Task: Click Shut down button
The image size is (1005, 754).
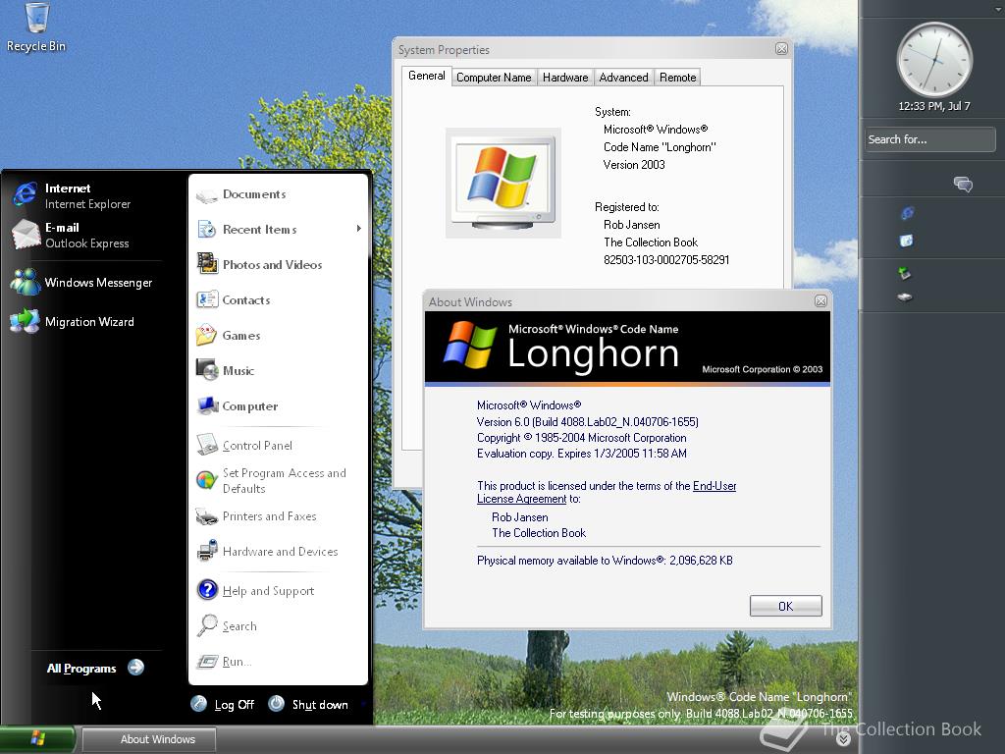Action: tap(309, 704)
